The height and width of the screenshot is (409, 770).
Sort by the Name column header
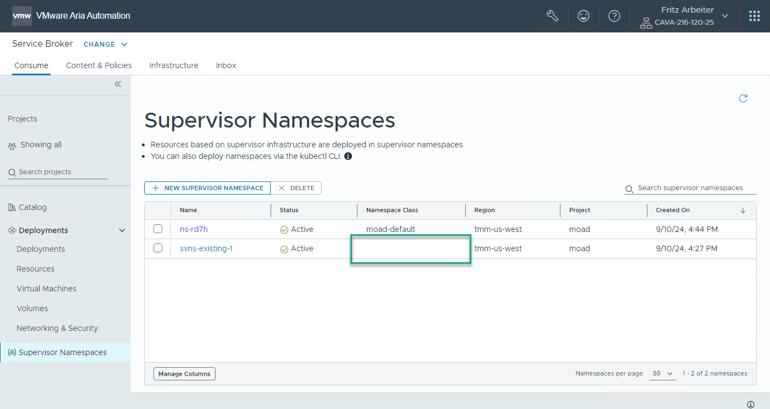pos(189,210)
